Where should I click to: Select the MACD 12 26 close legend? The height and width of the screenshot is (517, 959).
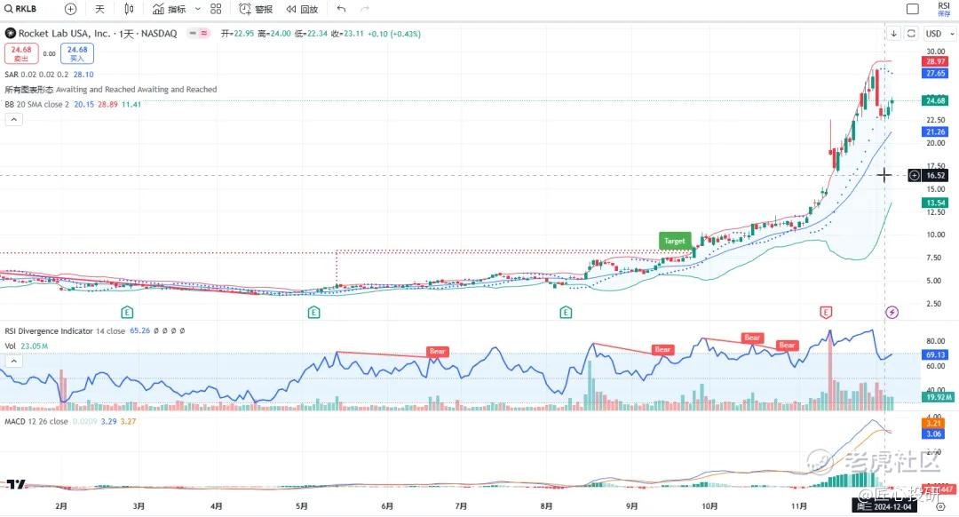[70, 422]
